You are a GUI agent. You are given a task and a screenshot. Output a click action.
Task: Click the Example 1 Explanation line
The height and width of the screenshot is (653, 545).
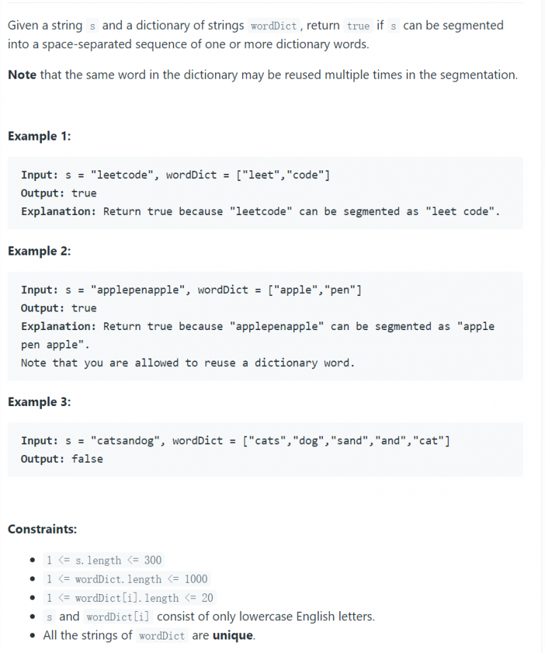point(260,212)
